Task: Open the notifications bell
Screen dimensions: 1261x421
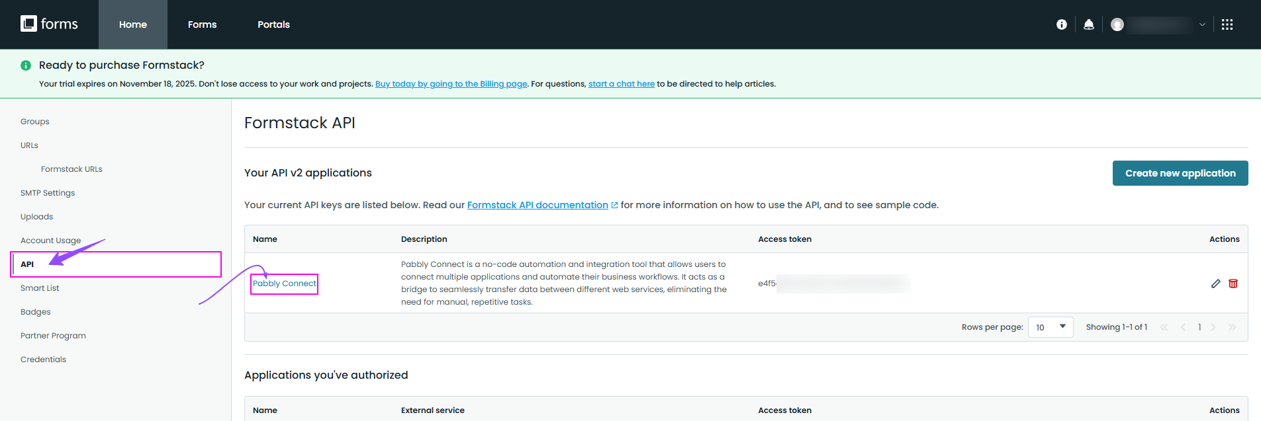Action: (x=1088, y=24)
